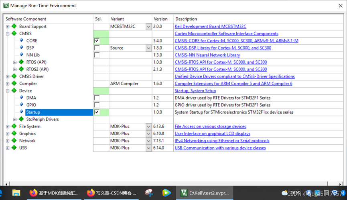Open the USB MDK-Plus variant dropdown
The width and height of the screenshot is (347, 200).
pos(148,148)
